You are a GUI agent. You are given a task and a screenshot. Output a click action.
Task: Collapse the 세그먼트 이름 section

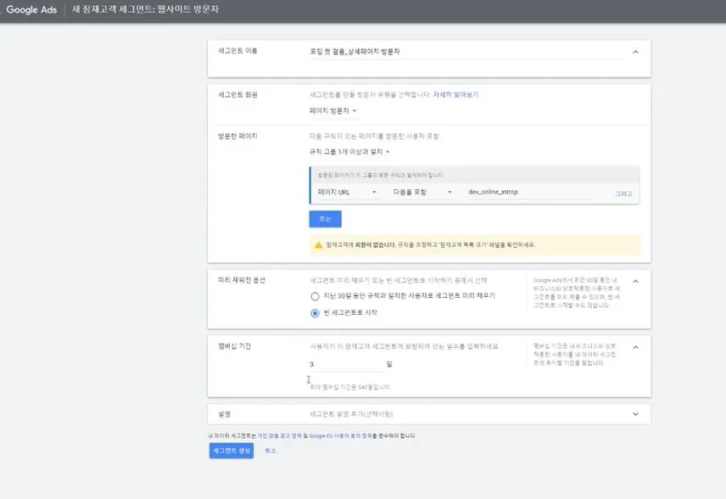(635, 51)
